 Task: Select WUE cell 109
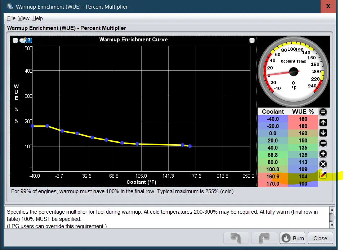click(x=303, y=169)
